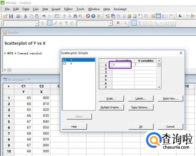Save the project using the floppy disk icon
This screenshot has height=156, width=196.
tap(11, 16)
